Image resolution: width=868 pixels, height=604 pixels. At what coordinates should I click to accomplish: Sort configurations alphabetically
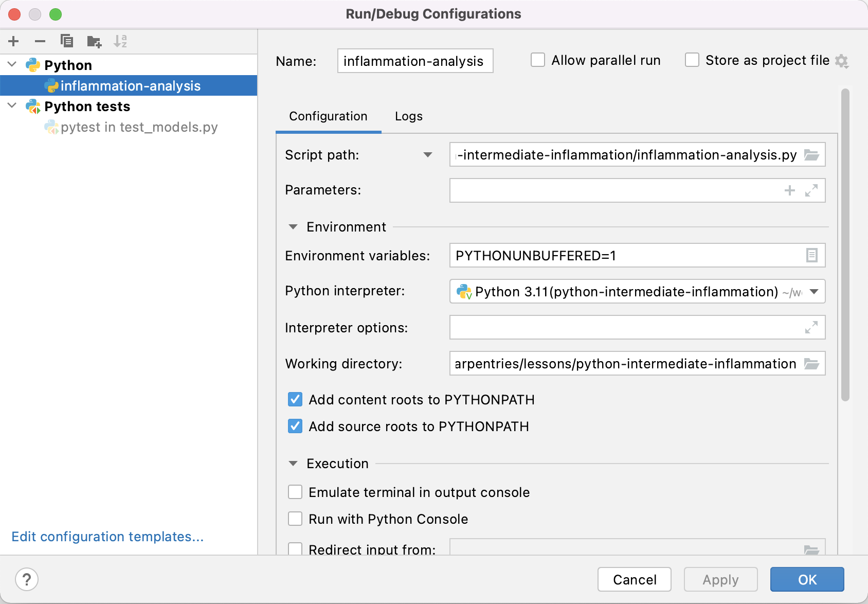pos(121,41)
